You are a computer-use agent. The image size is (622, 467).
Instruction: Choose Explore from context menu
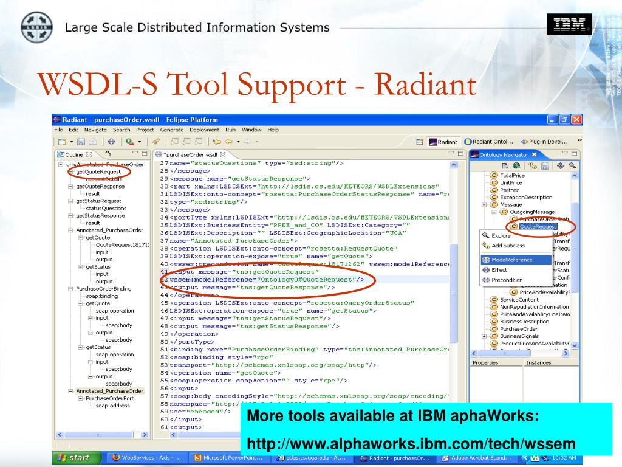(516, 235)
